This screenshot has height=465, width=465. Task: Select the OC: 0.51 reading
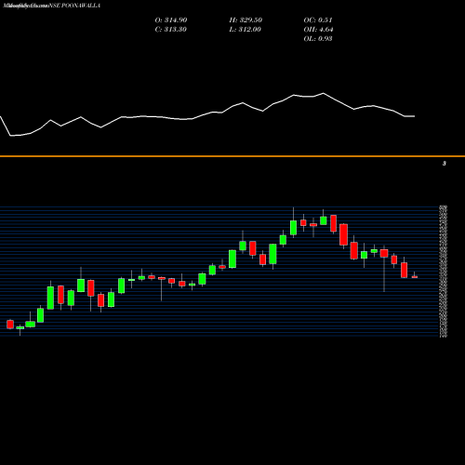coord(318,20)
